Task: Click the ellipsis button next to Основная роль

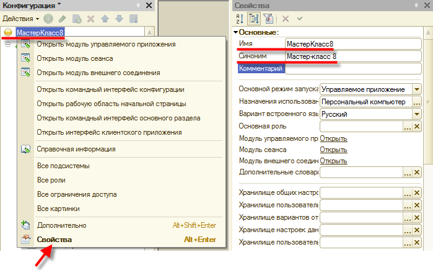Action: 407,127
